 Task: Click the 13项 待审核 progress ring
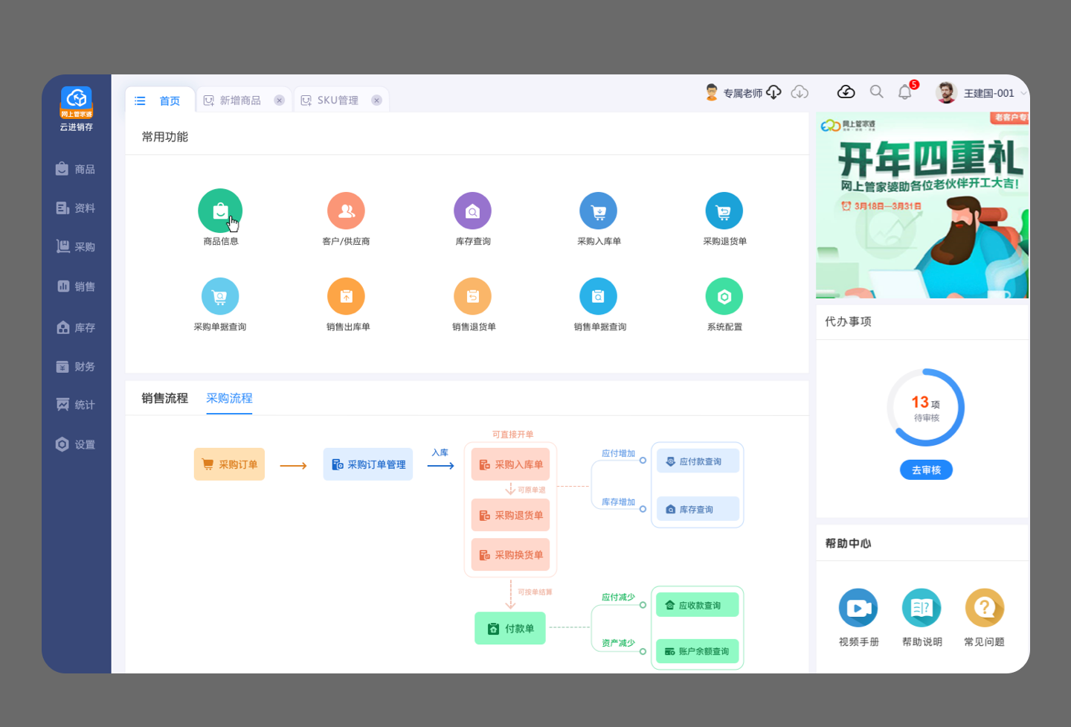[925, 407]
